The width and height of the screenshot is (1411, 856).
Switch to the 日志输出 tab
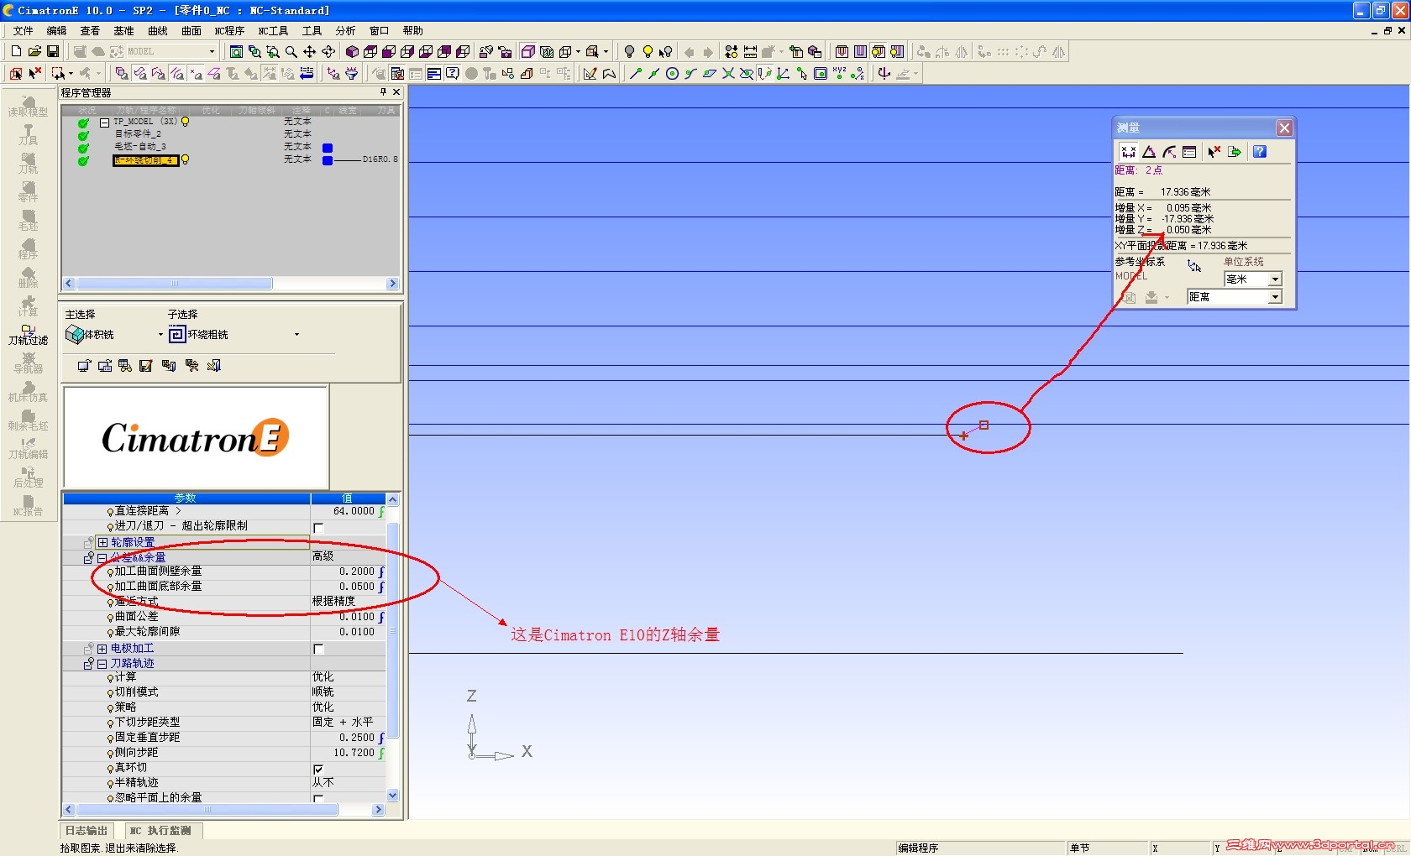pyautogui.click(x=87, y=831)
